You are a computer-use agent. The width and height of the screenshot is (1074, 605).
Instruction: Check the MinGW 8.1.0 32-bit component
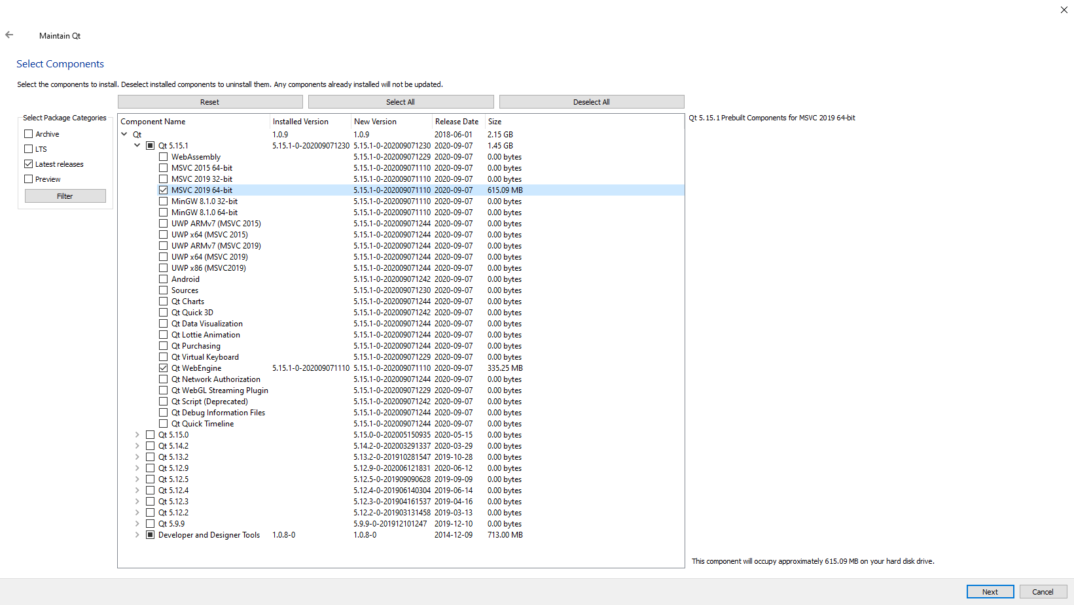click(x=164, y=201)
